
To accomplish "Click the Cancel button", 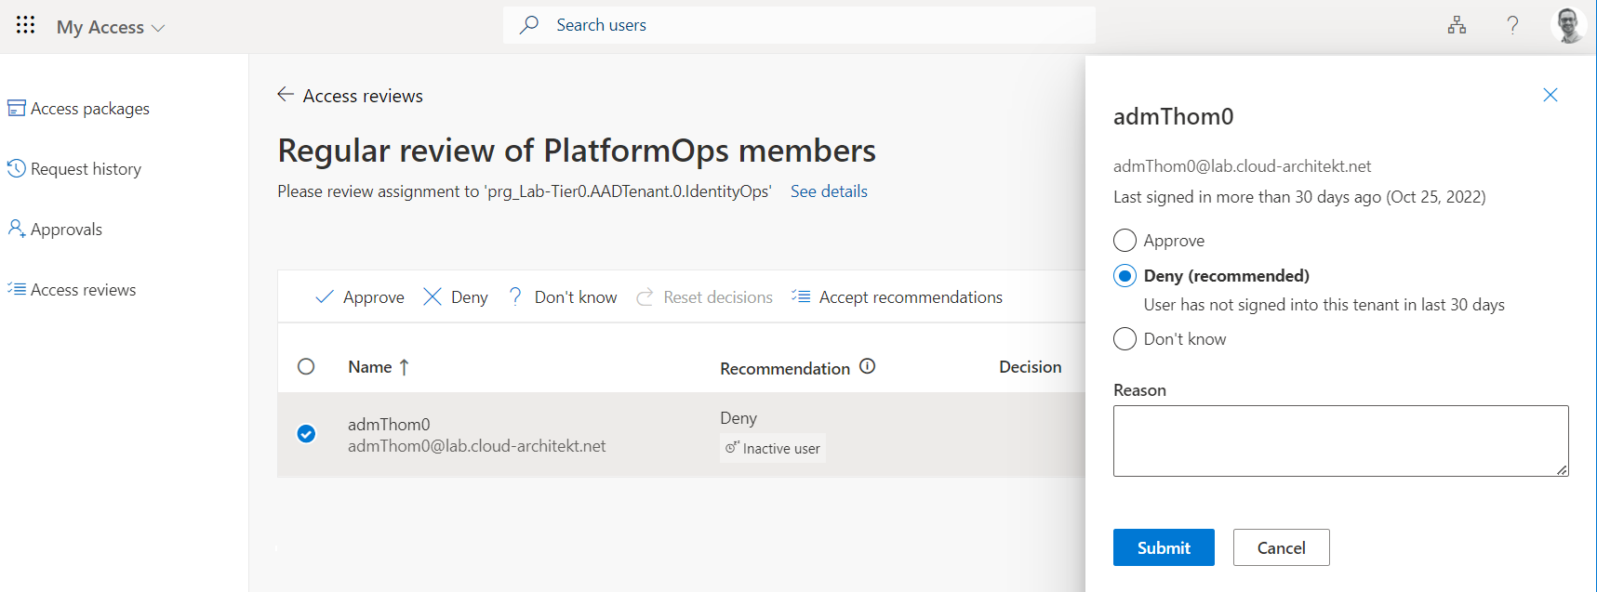I will click(1281, 547).
